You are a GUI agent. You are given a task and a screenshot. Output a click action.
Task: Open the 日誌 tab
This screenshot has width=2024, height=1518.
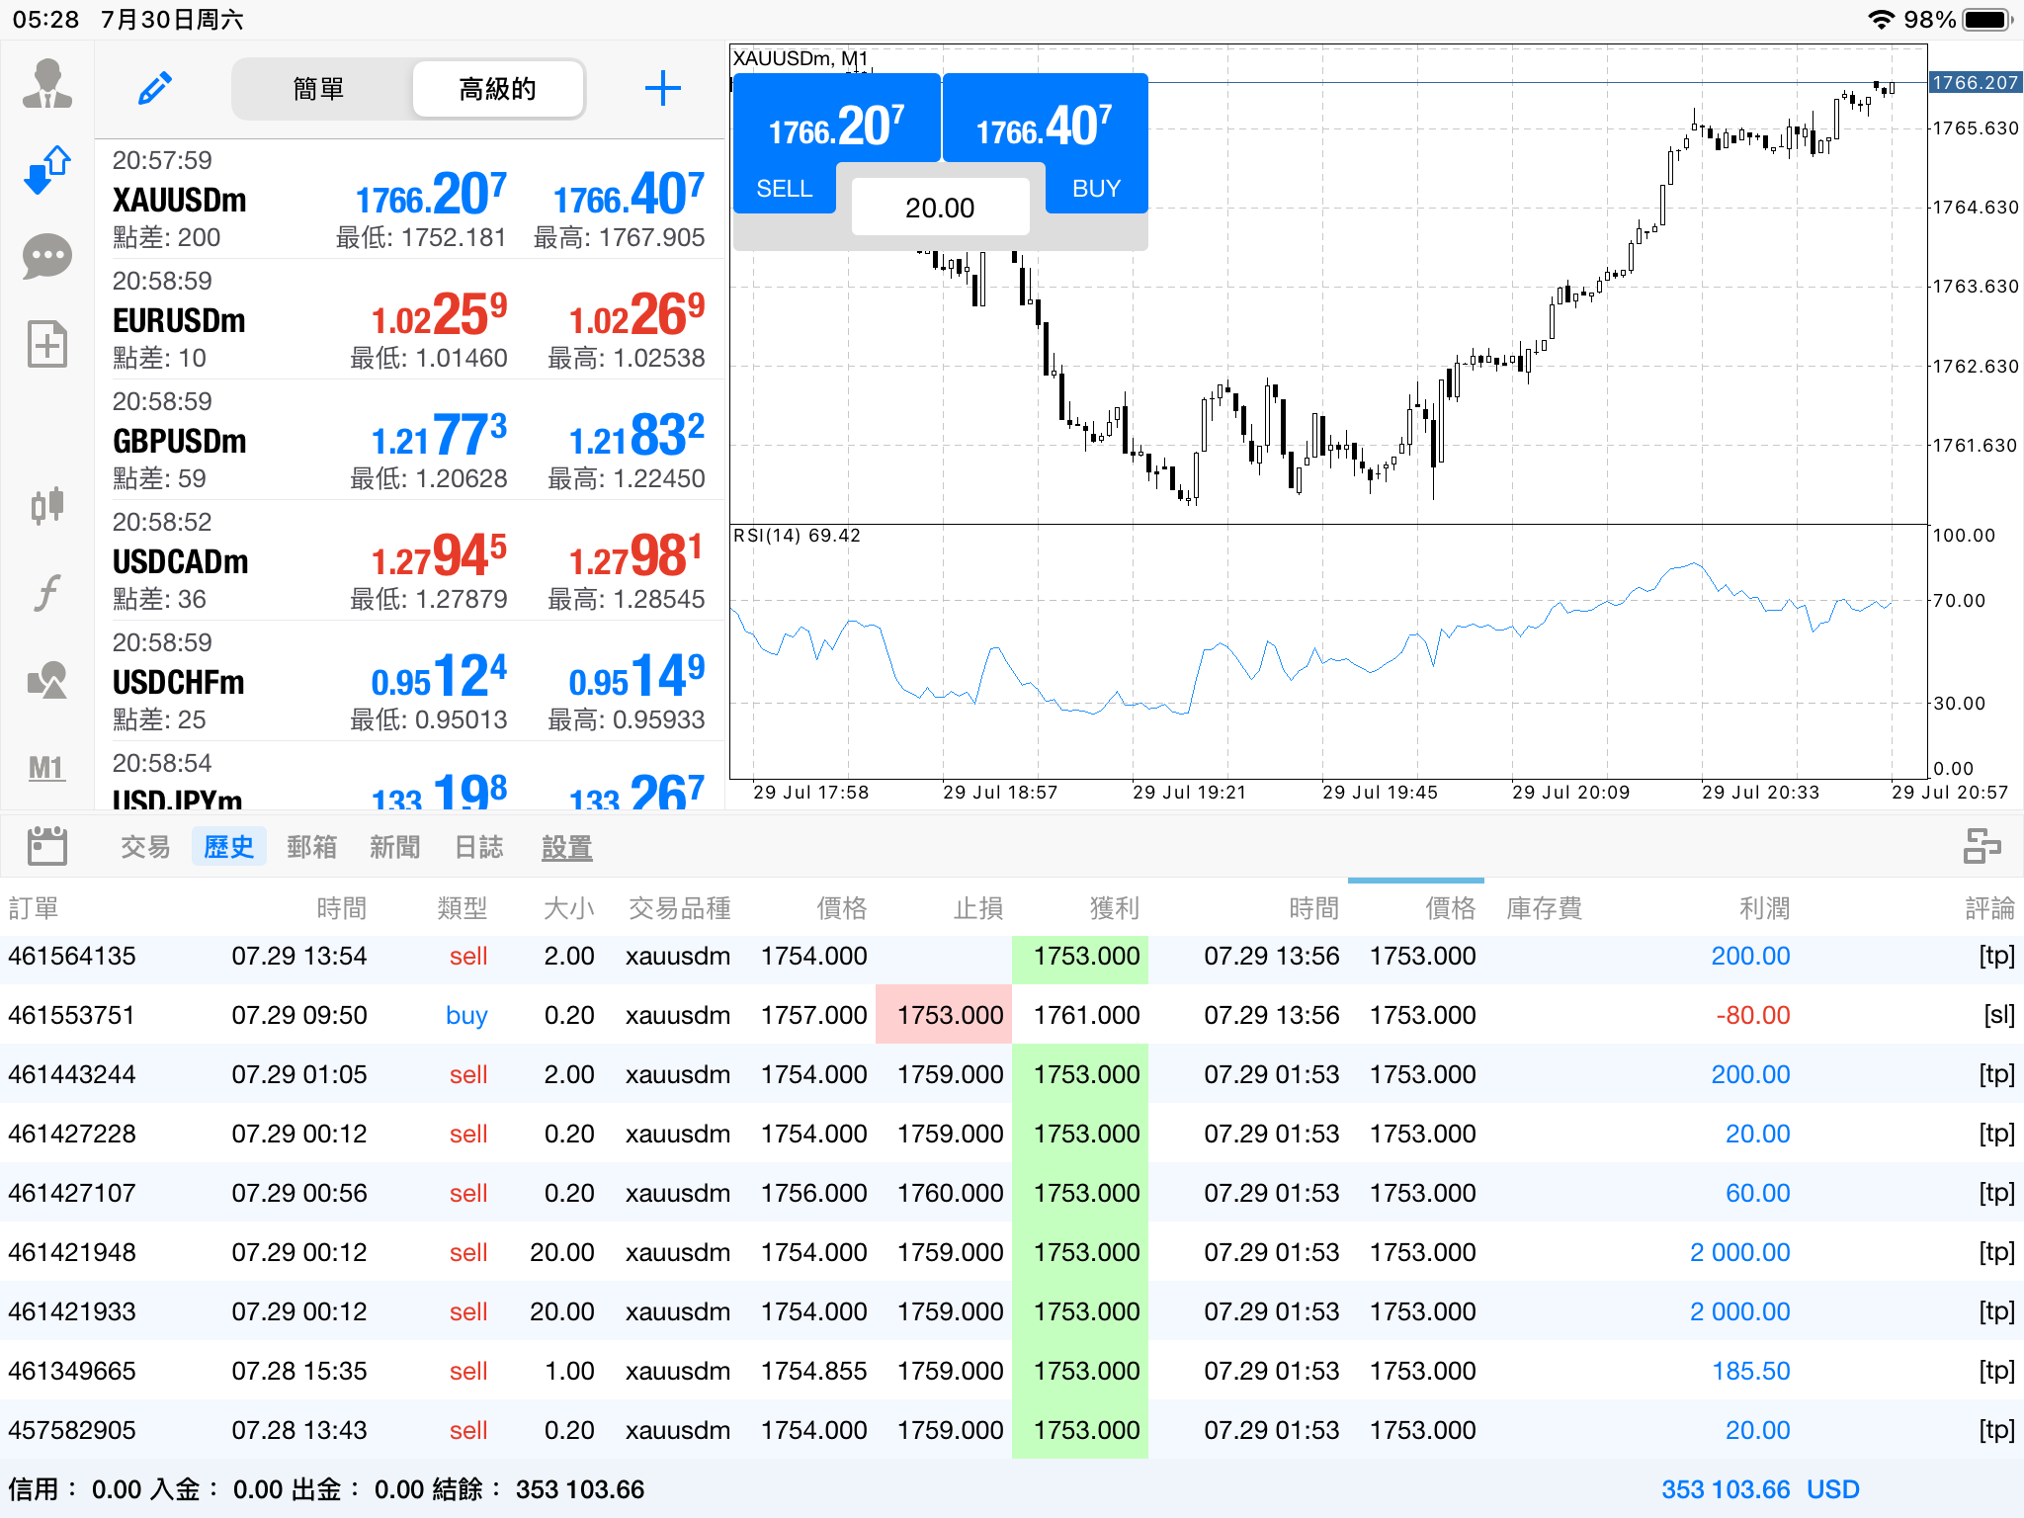[x=478, y=847]
